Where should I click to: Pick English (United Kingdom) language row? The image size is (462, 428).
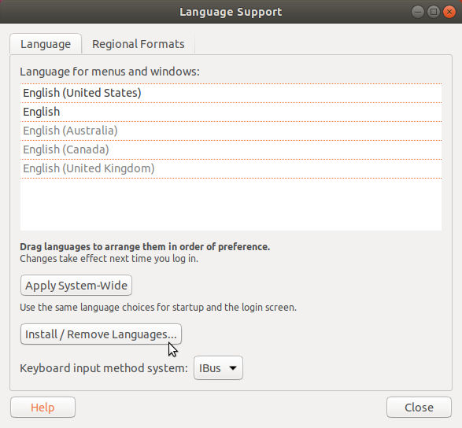point(231,168)
